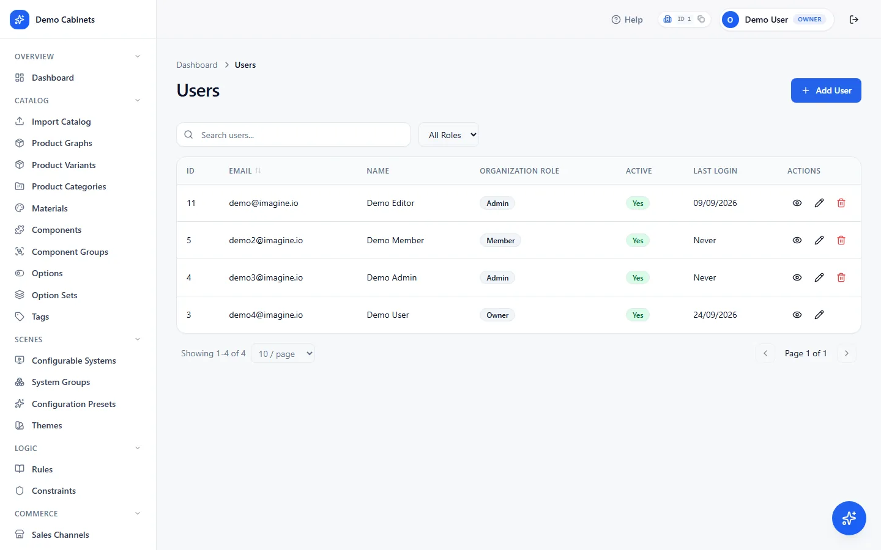Click the Demo Cabinets logo icon
This screenshot has height=550, width=881.
pyautogui.click(x=20, y=20)
